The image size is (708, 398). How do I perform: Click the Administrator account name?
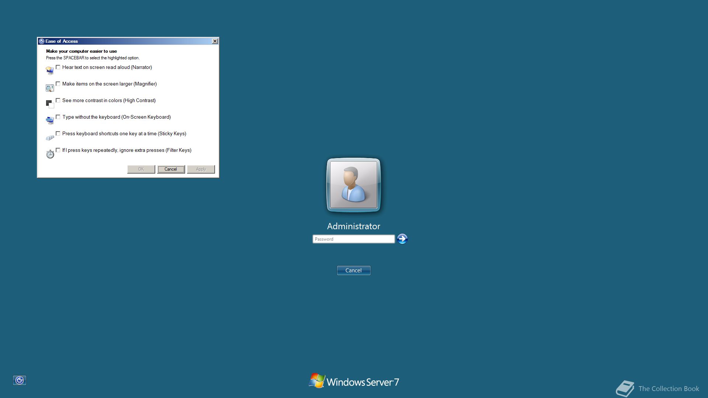pyautogui.click(x=354, y=226)
